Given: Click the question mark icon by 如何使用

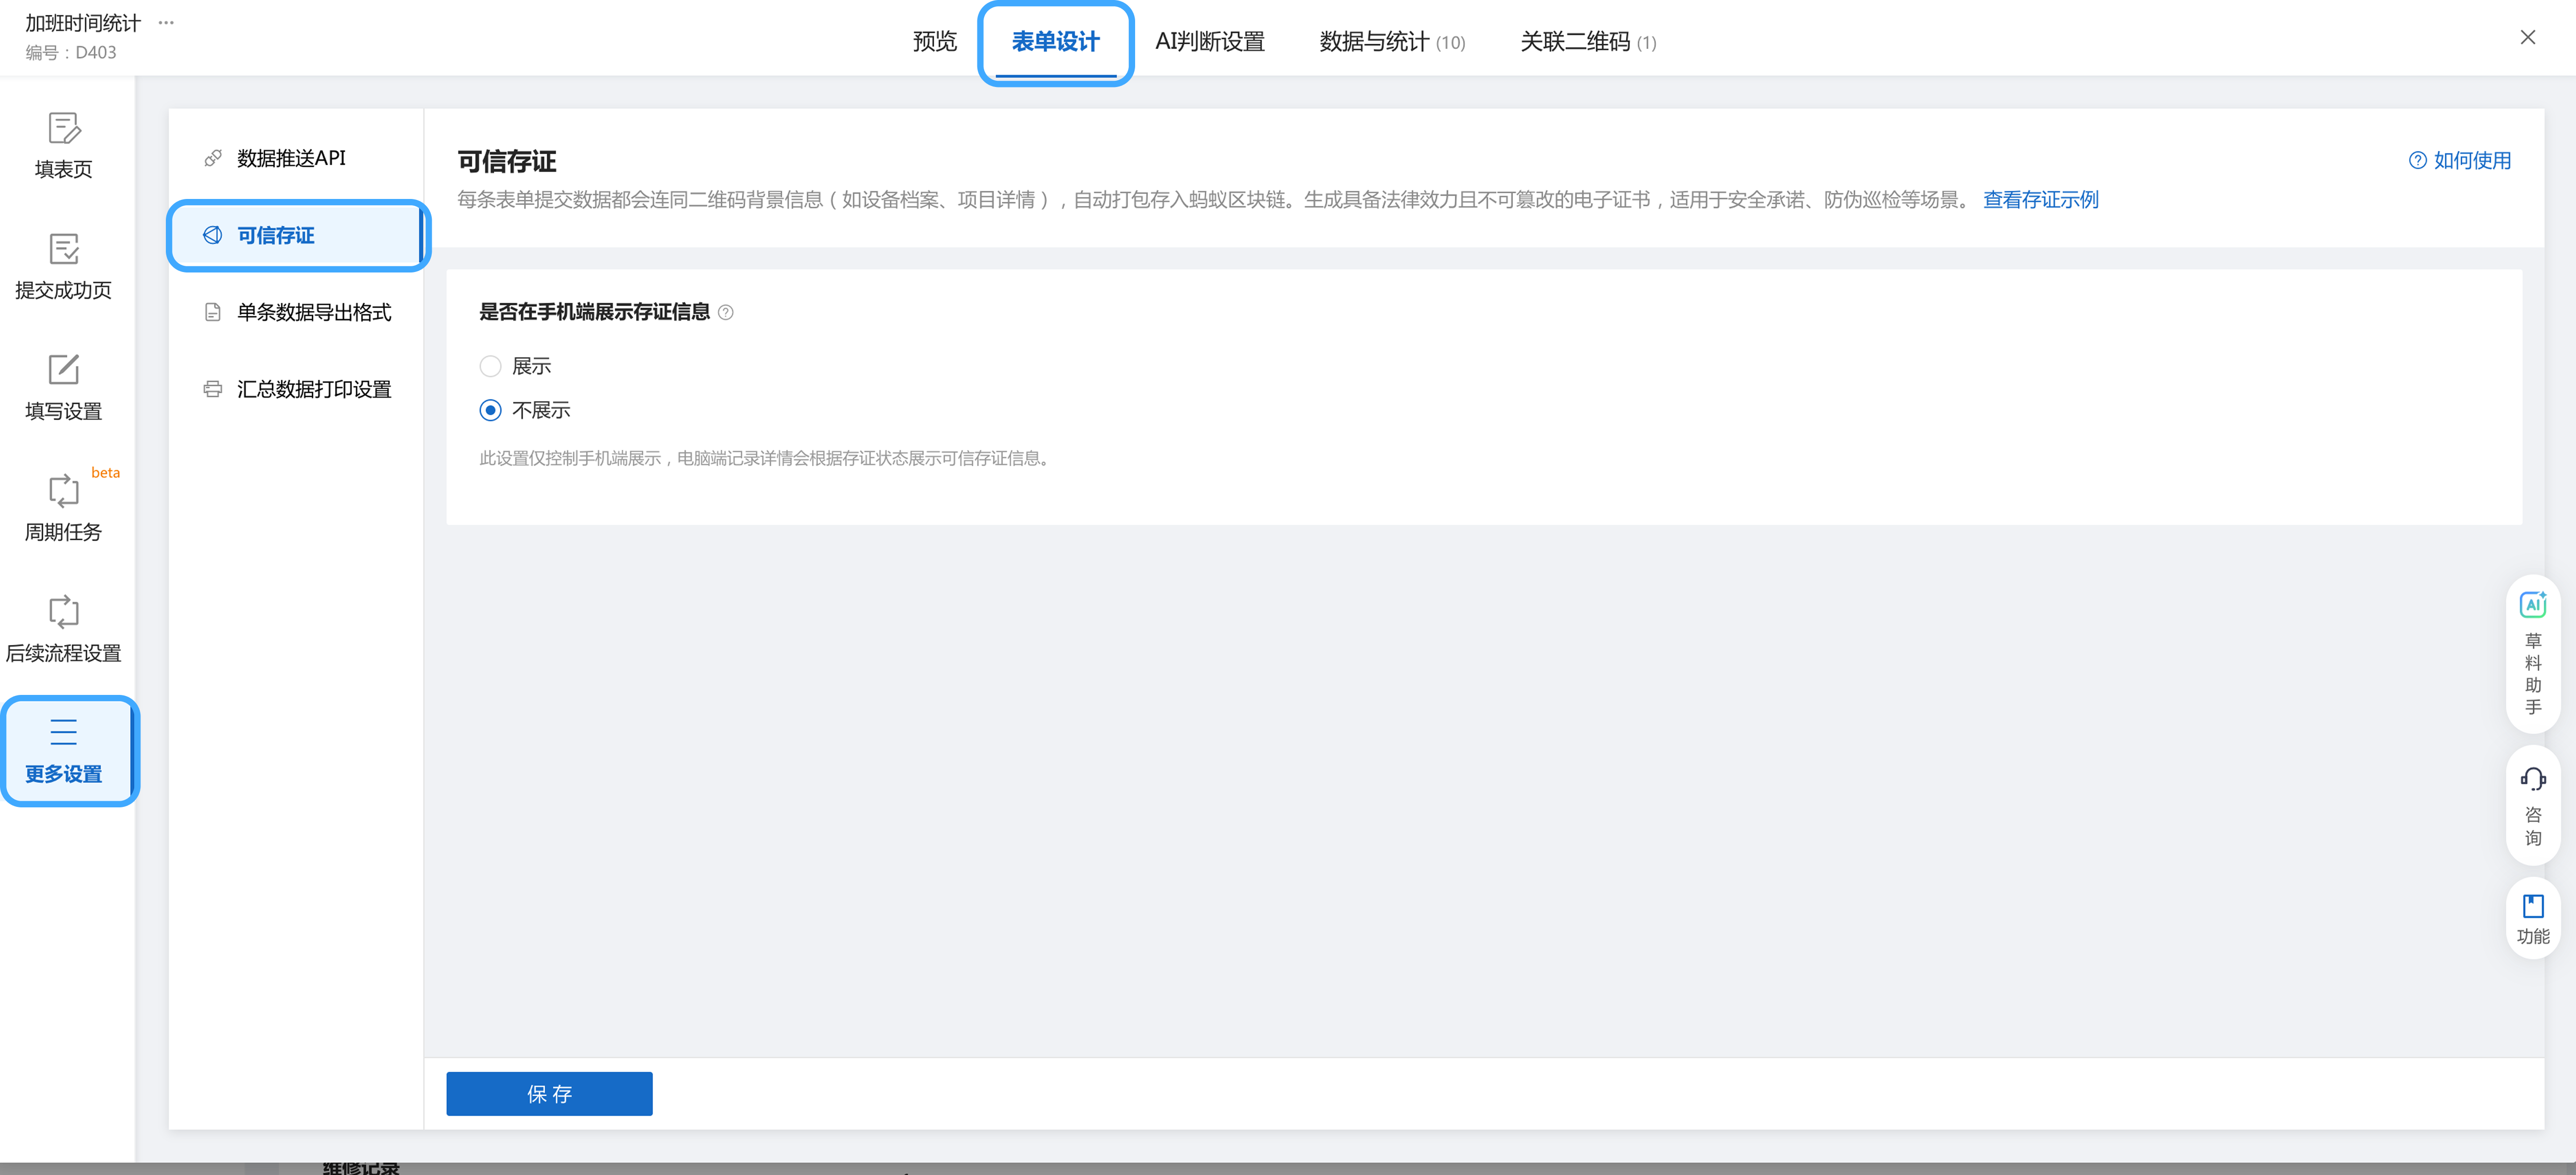Looking at the screenshot, I should (2417, 161).
